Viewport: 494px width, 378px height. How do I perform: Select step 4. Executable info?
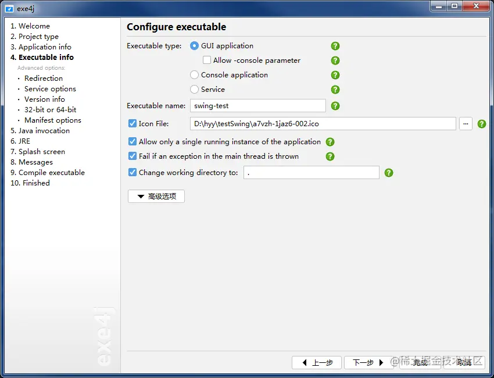pos(42,58)
